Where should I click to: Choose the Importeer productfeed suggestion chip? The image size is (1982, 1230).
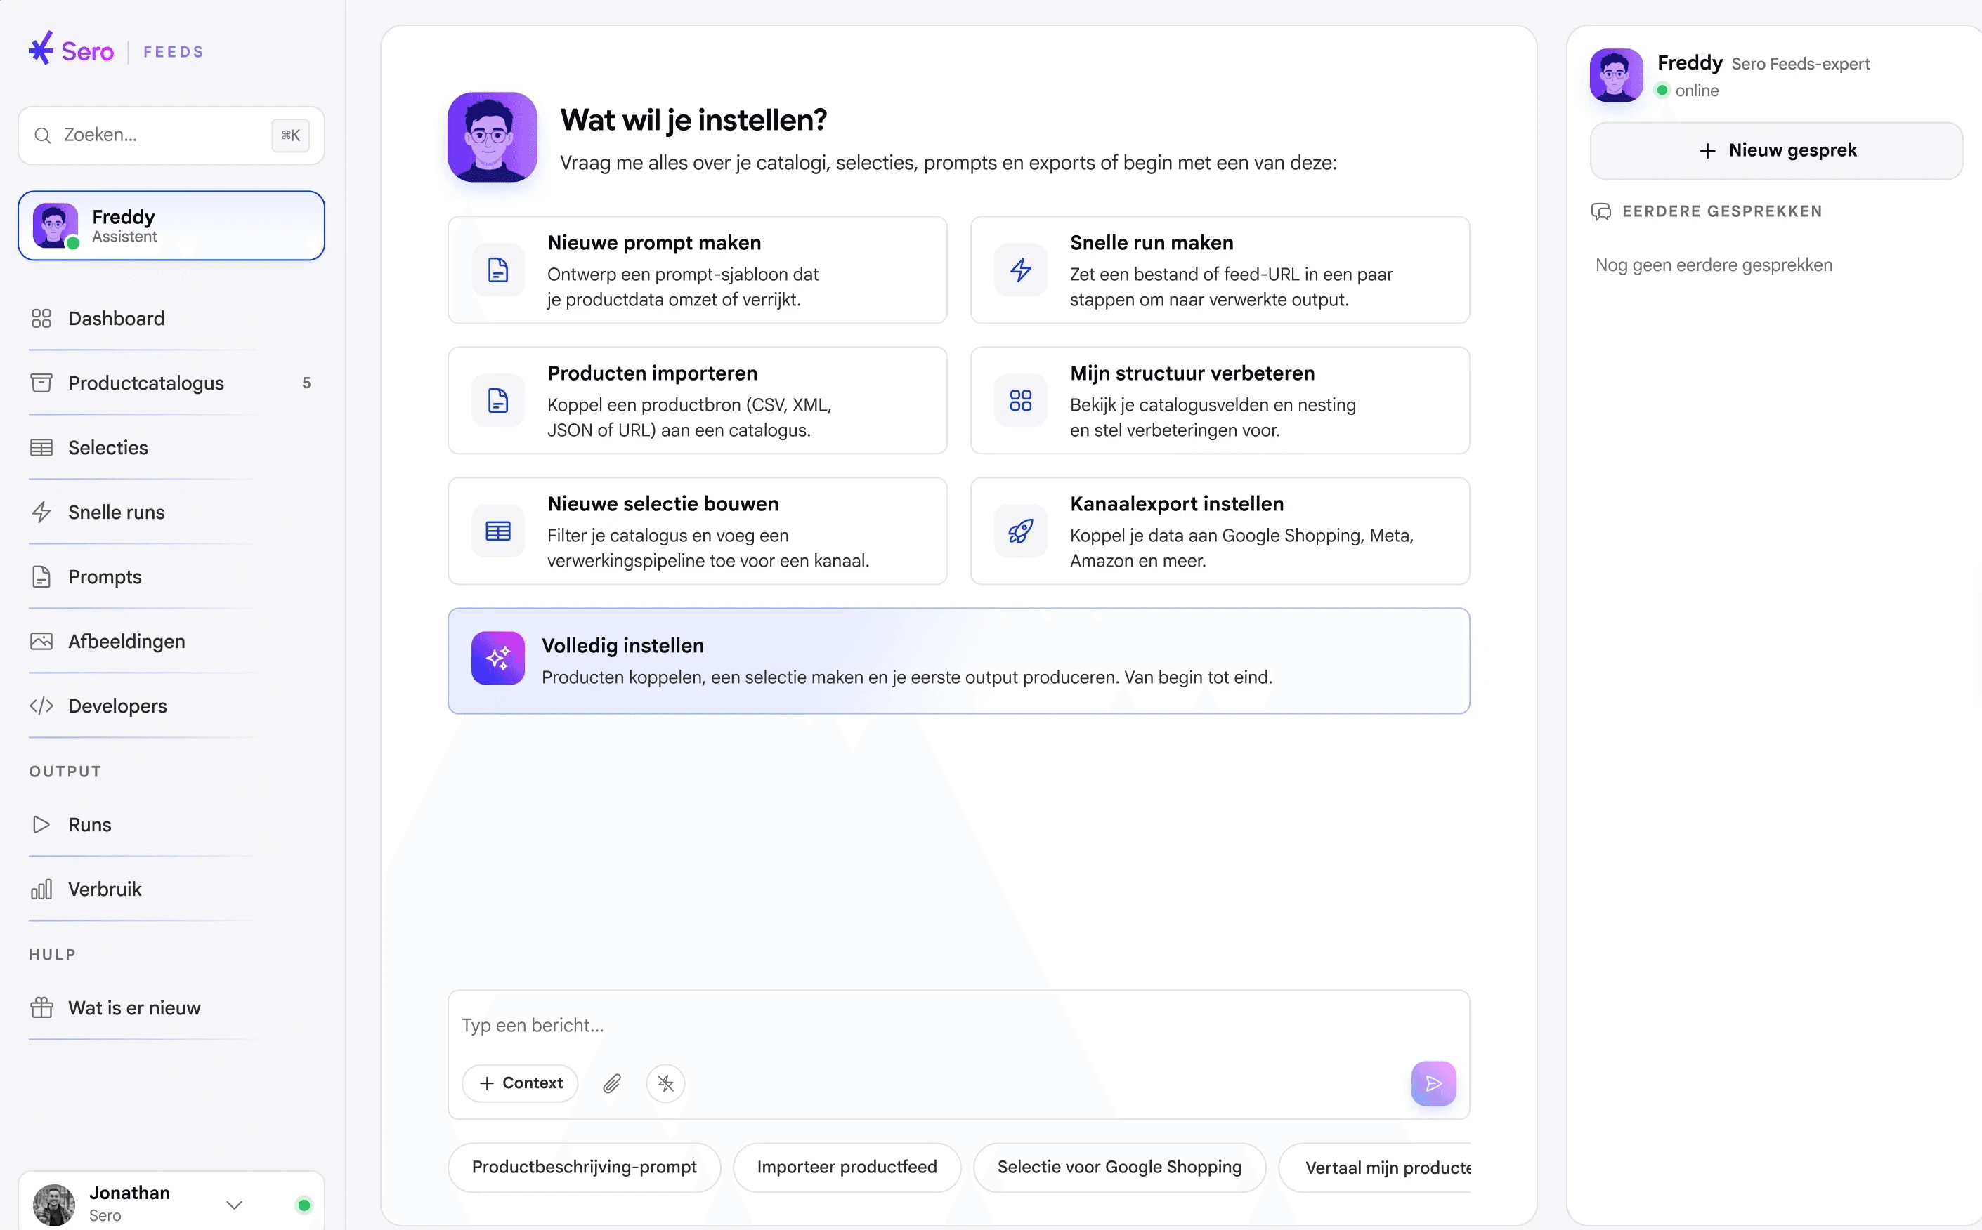pyautogui.click(x=847, y=1167)
